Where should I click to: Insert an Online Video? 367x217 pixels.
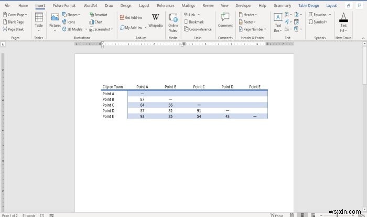point(173,22)
